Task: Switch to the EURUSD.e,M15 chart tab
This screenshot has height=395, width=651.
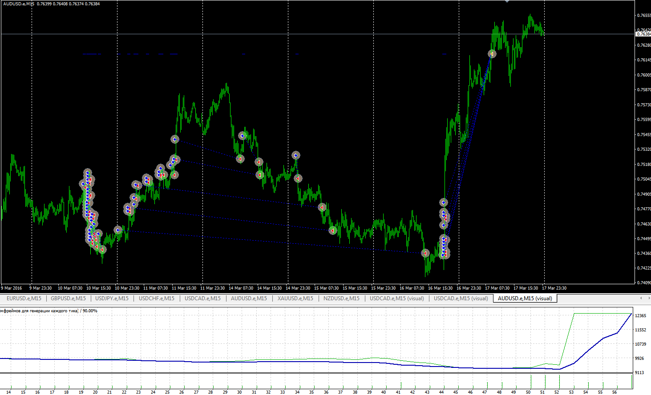Action: (x=24, y=298)
